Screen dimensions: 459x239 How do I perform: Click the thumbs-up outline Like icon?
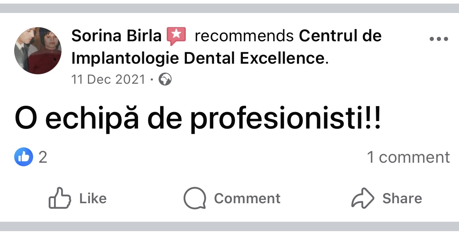tap(60, 198)
